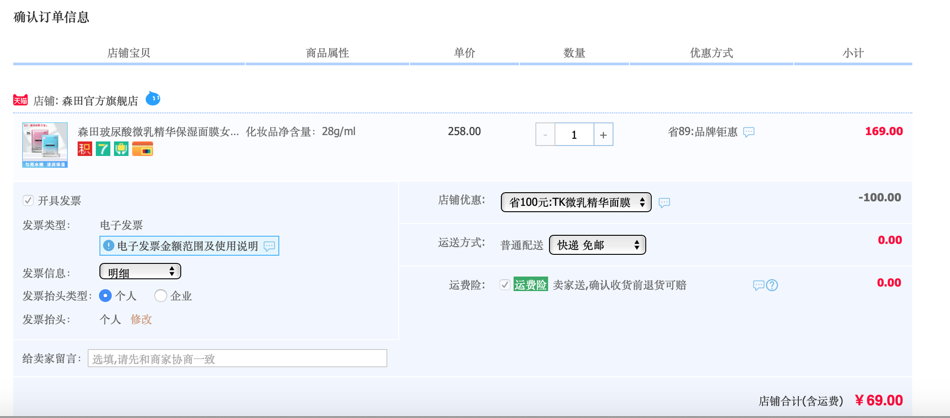
Task: Click the green shield guarantee icon
Action: tap(121, 149)
